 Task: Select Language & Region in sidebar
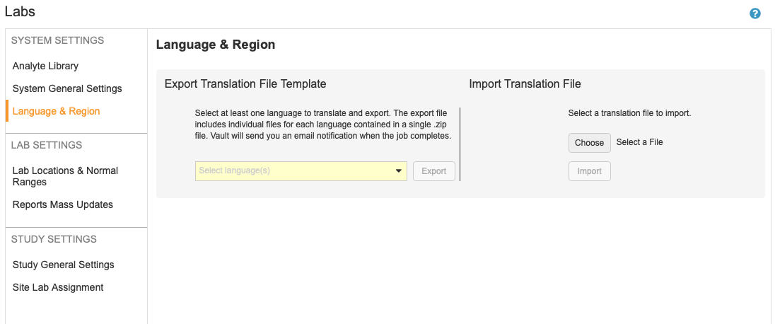click(56, 111)
